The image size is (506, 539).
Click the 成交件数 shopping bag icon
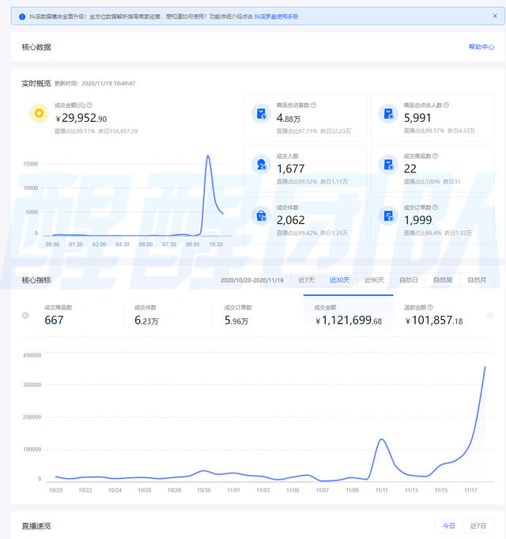pyautogui.click(x=261, y=215)
